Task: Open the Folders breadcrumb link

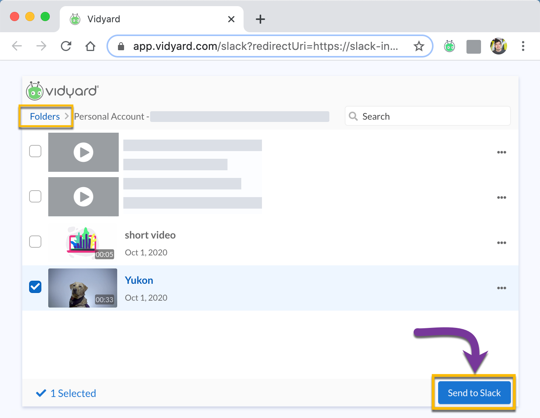Action: (45, 117)
